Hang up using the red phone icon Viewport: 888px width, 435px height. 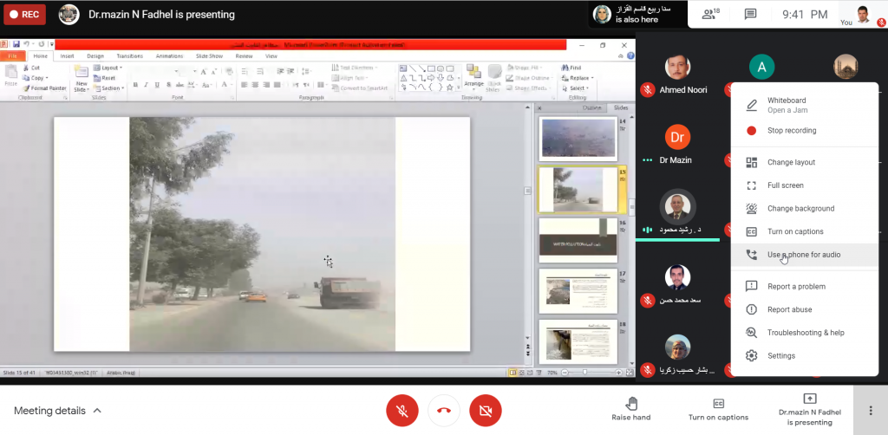444,410
